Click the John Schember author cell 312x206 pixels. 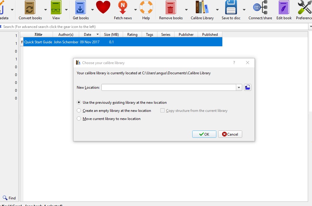66,42
